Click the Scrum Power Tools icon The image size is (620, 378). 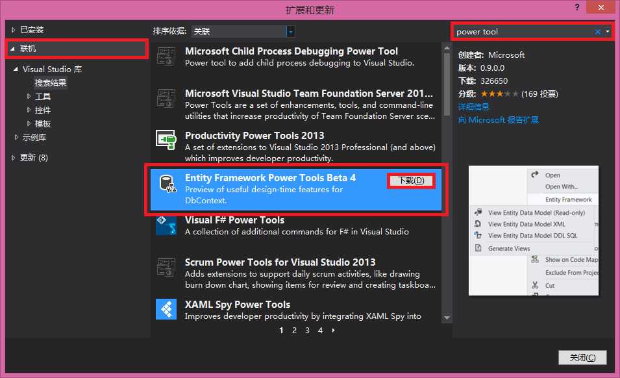(166, 268)
